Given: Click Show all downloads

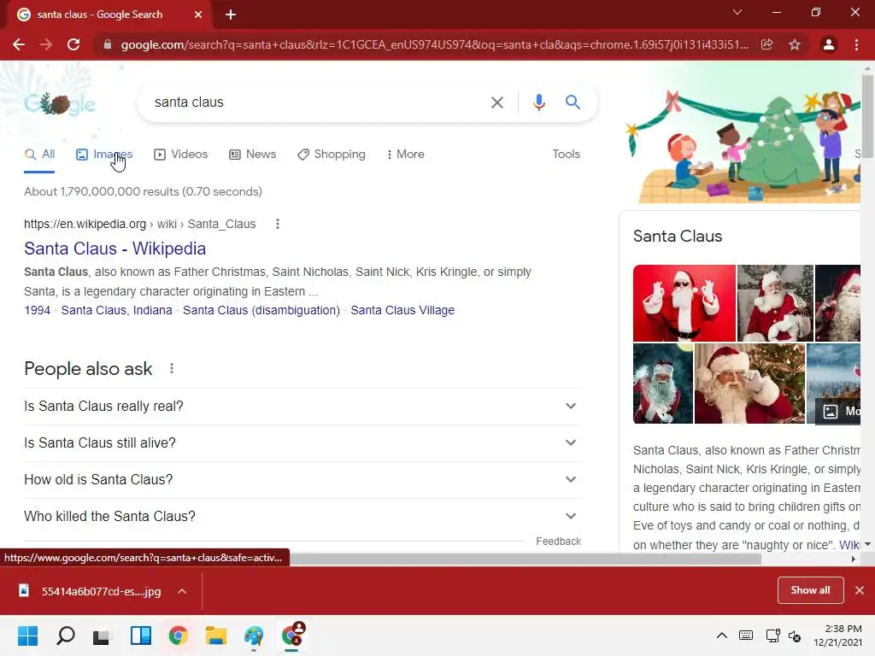Looking at the screenshot, I should pyautogui.click(x=810, y=590).
